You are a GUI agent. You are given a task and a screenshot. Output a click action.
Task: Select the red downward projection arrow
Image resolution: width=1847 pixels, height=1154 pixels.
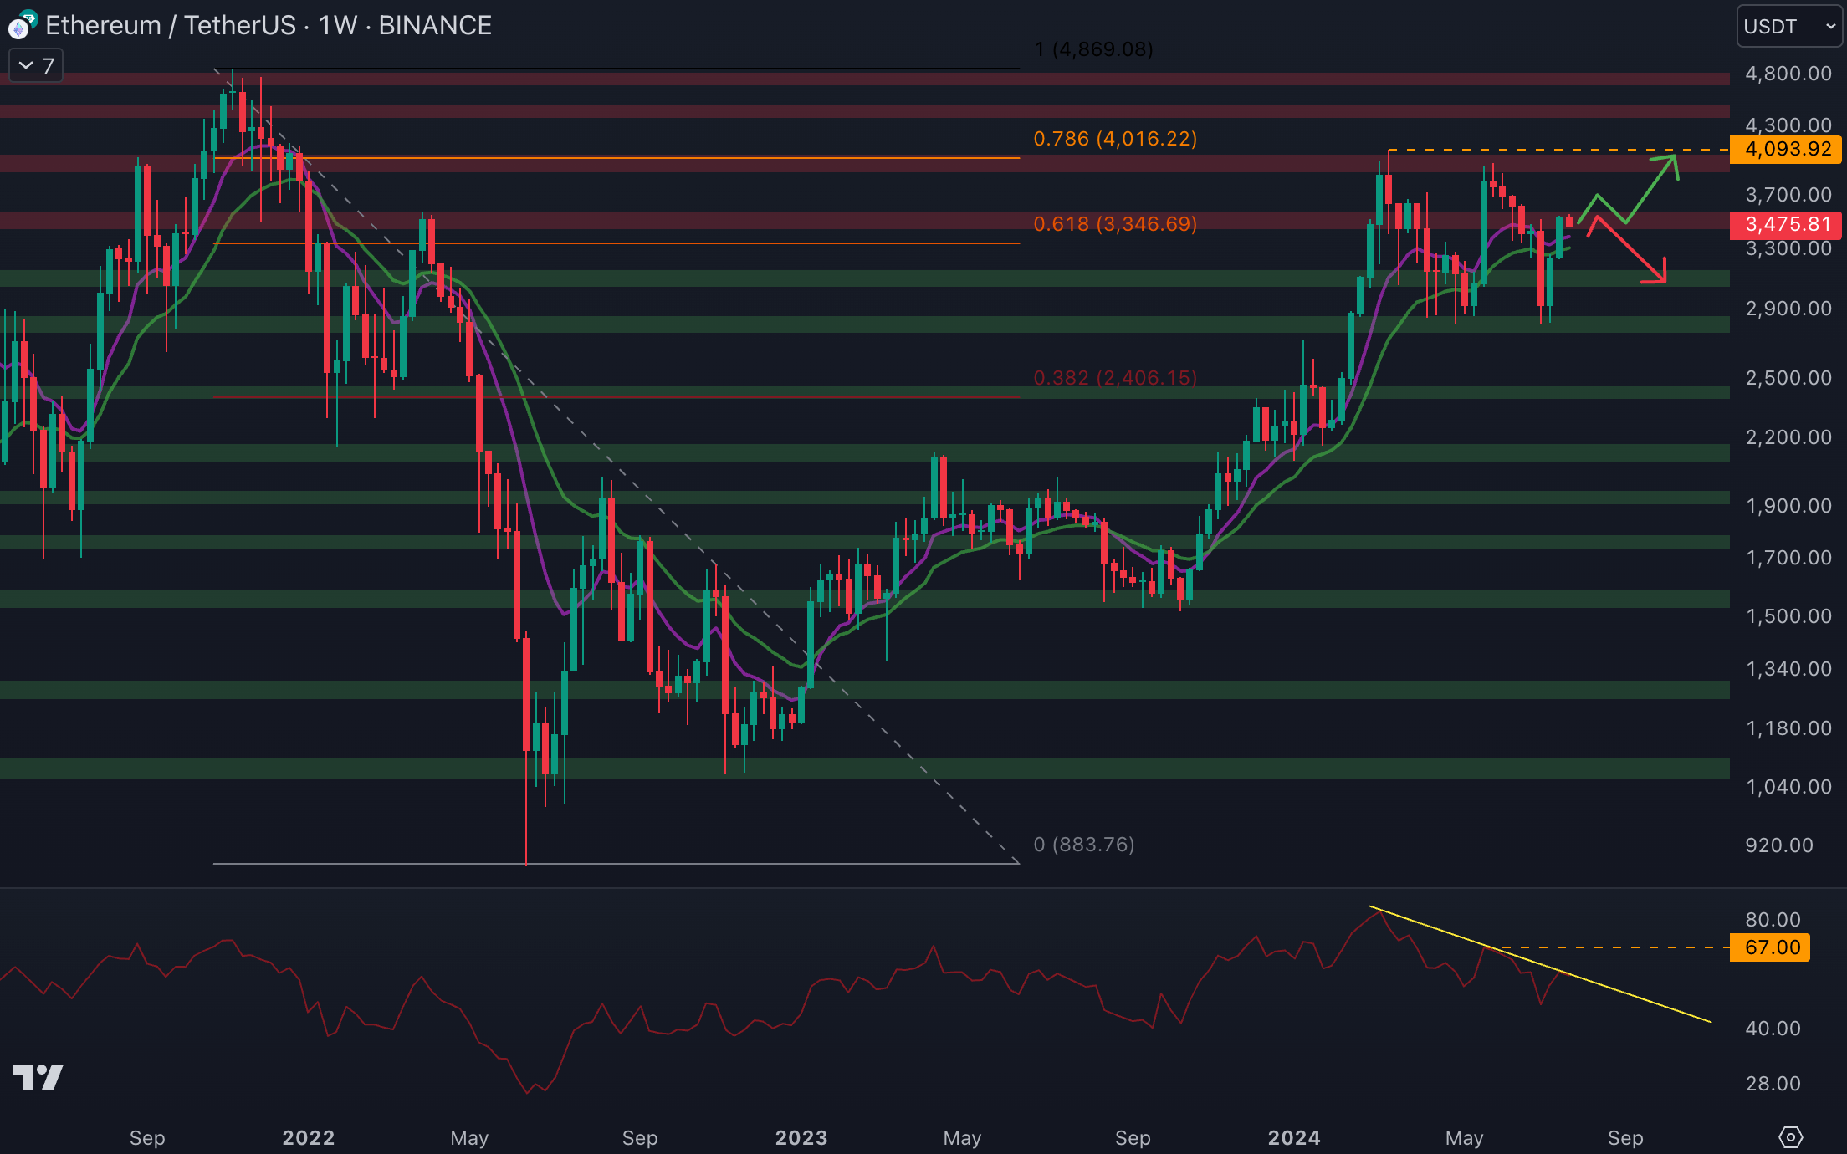coord(1630,250)
